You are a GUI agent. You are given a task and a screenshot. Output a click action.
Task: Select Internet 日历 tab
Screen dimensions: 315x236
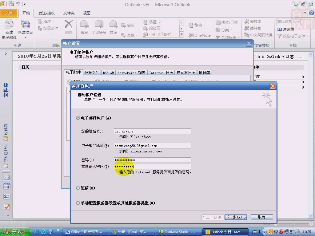[161, 73]
